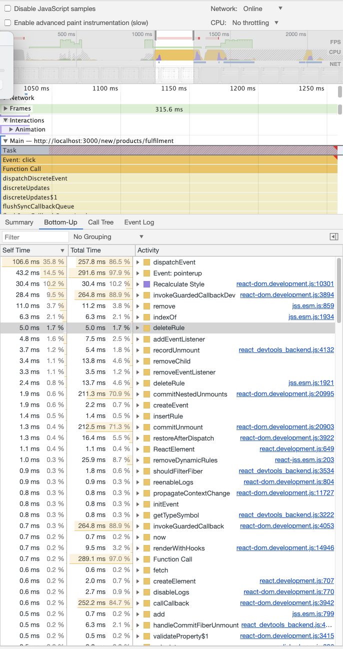The width and height of the screenshot is (343, 649).
Task: Collapse the Main thread track
Action: (x=6, y=140)
